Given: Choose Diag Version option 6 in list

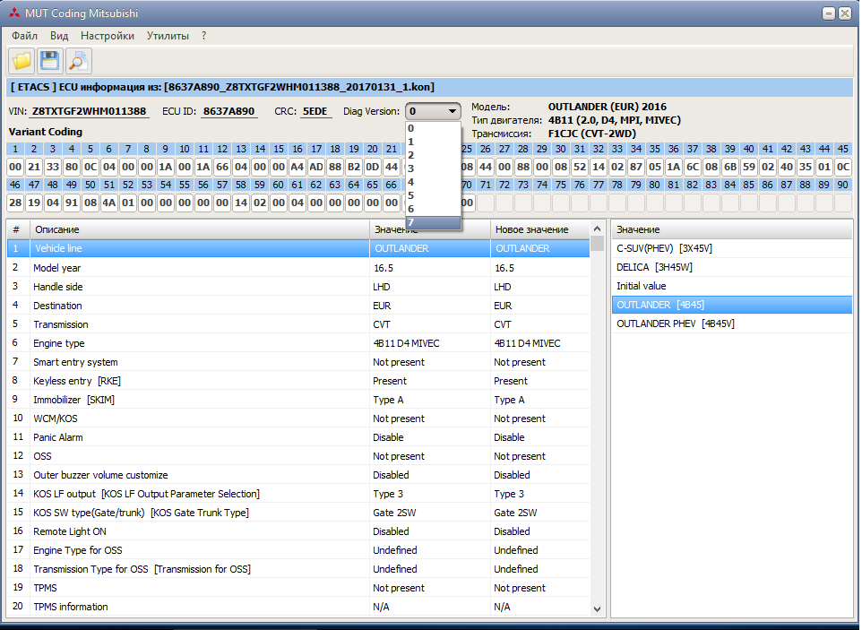Looking at the screenshot, I should coord(433,209).
